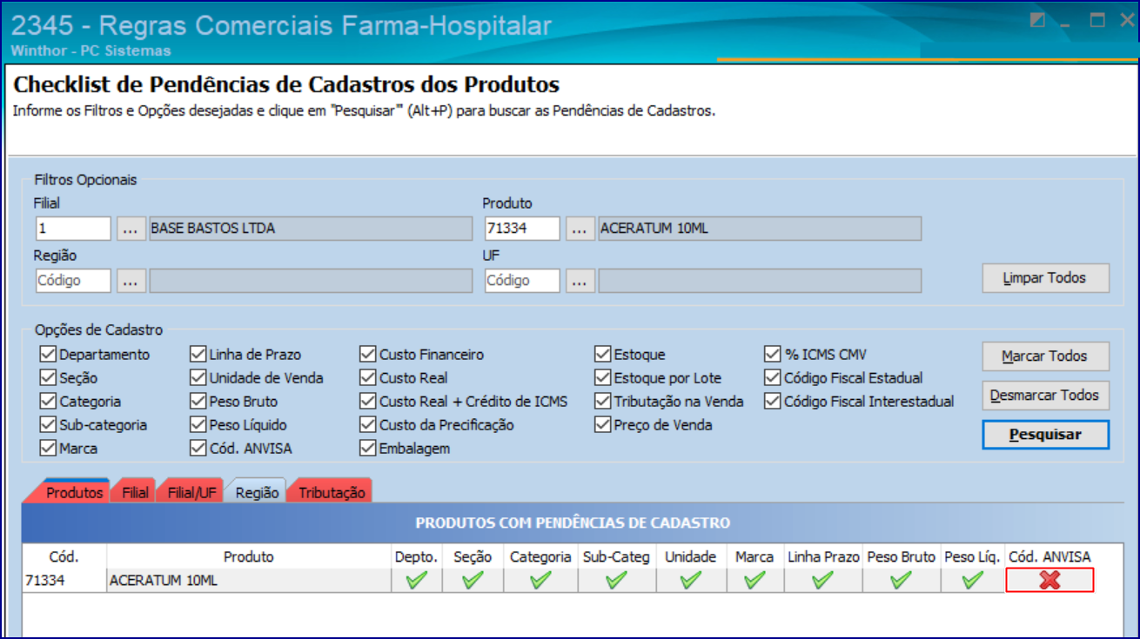Select the row cell with code 71334
Viewport: 1140px width, 639px height.
tap(64, 581)
